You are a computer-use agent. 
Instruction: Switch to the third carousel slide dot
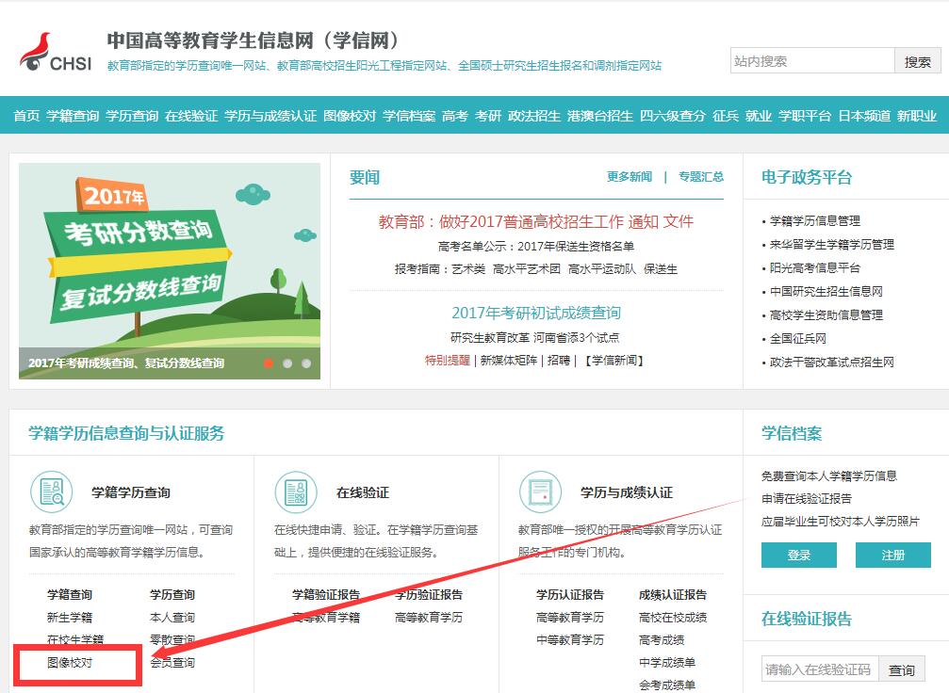pyautogui.click(x=306, y=363)
